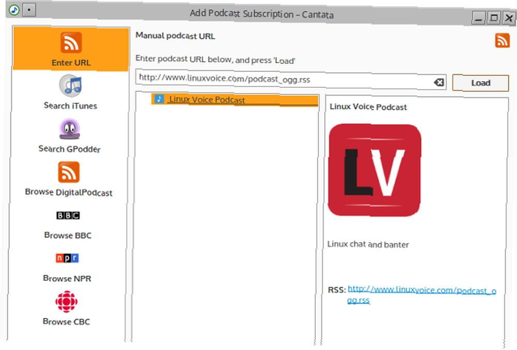The width and height of the screenshot is (517, 350).
Task: Minimize the Add Podcast Subscription window
Action: point(478,18)
